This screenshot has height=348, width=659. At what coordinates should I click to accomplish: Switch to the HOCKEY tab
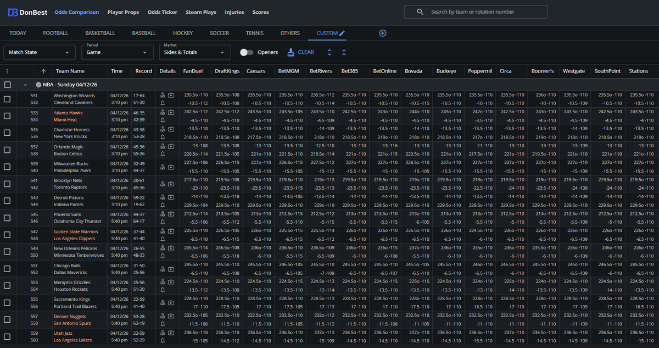[183, 33]
